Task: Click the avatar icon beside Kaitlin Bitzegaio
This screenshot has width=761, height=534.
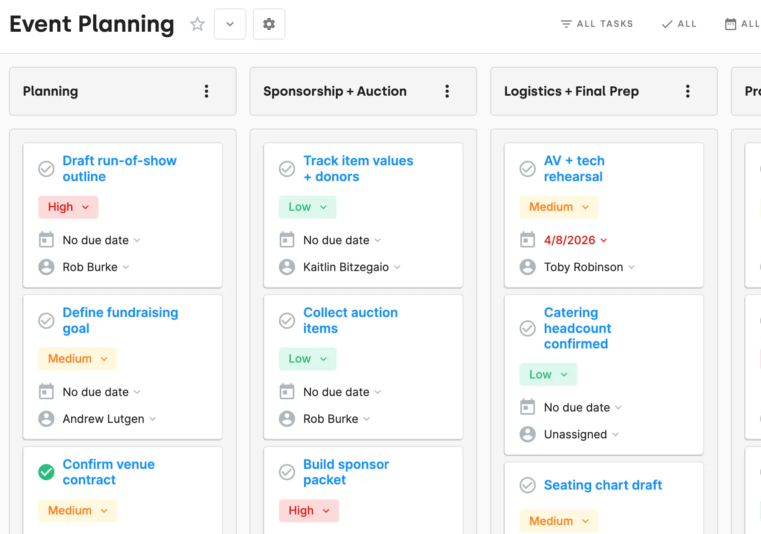Action: pos(287,267)
